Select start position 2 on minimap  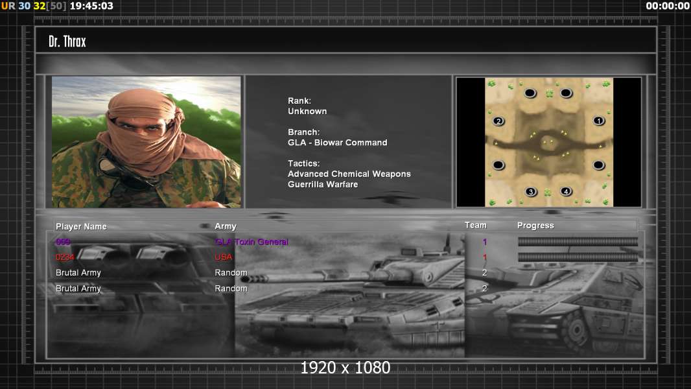pyautogui.click(x=498, y=121)
